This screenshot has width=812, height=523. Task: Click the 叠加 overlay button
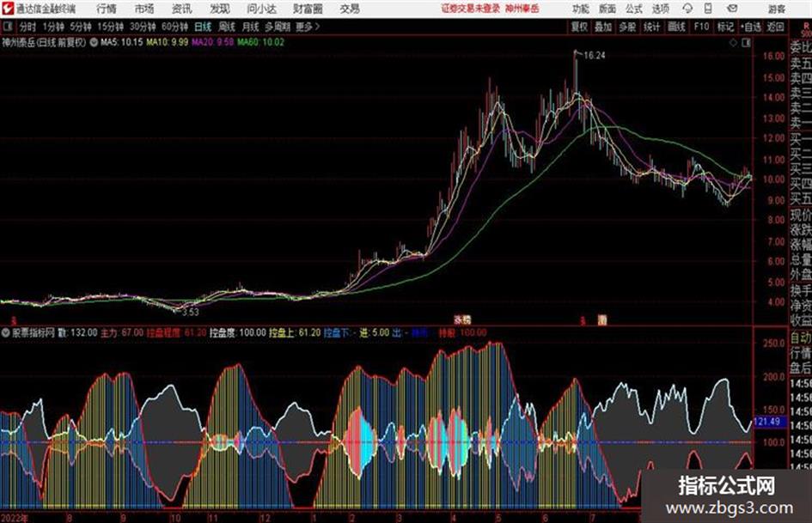[603, 27]
